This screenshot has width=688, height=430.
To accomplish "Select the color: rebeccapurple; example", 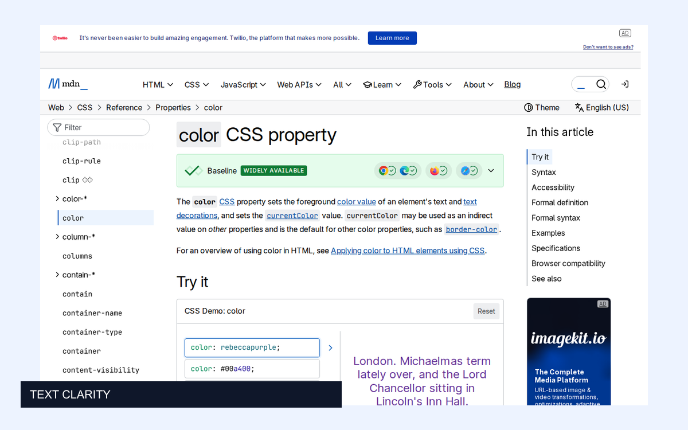I will (252, 347).
